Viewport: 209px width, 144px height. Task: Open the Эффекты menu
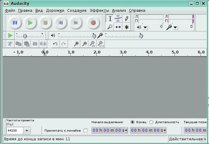[99, 10]
